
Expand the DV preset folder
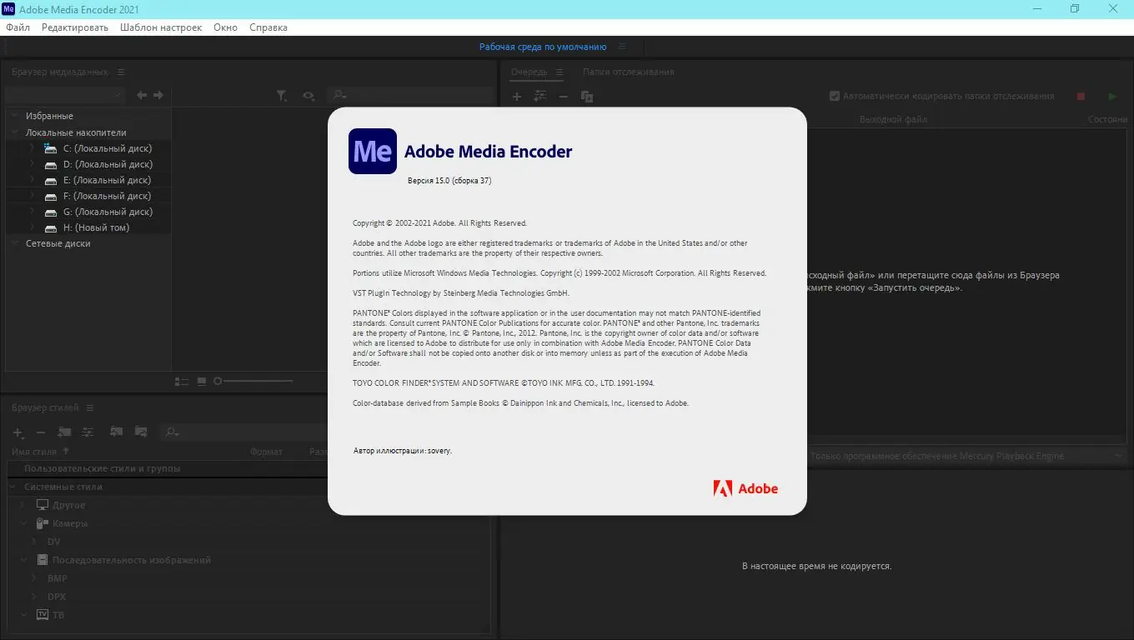click(34, 542)
